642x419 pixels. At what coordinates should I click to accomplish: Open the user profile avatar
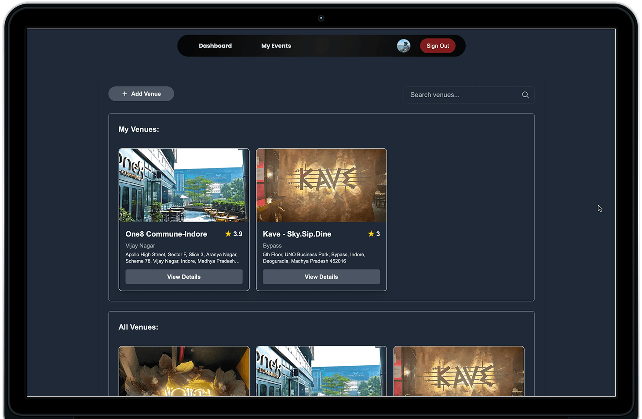tap(404, 46)
